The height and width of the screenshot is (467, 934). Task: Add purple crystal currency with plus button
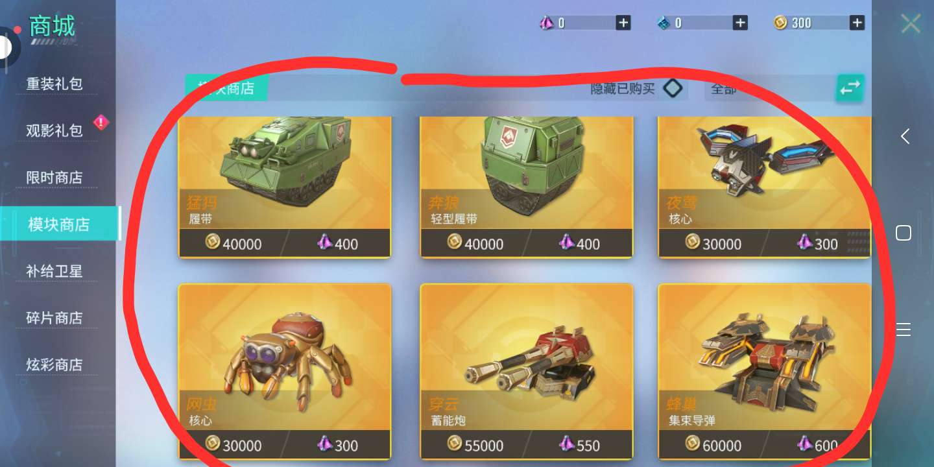click(x=623, y=23)
